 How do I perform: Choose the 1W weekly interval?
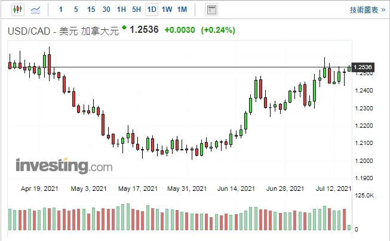[x=167, y=10]
